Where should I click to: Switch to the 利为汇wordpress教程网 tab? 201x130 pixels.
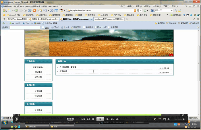pos(18,19)
